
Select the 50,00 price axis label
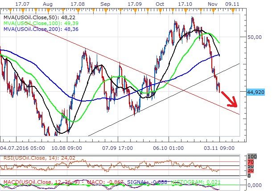(x=255, y=37)
